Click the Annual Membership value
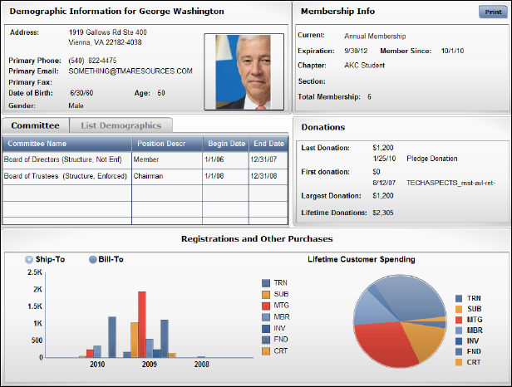 pyautogui.click(x=375, y=37)
